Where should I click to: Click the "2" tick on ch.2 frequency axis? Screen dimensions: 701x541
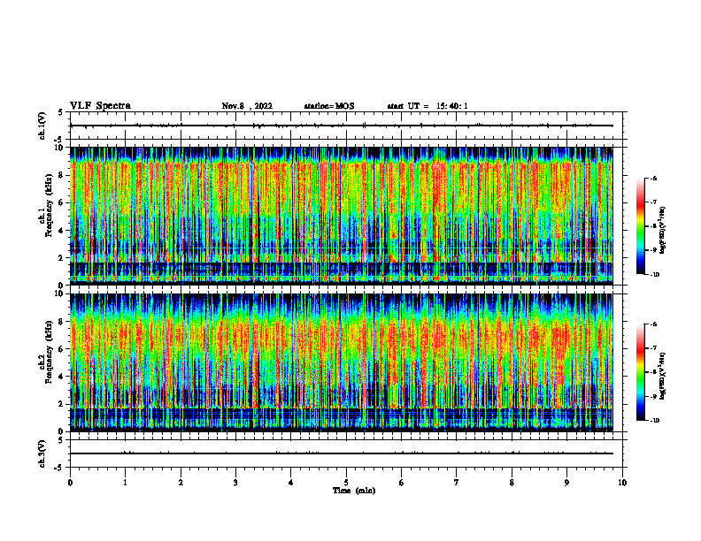pyautogui.click(x=62, y=404)
